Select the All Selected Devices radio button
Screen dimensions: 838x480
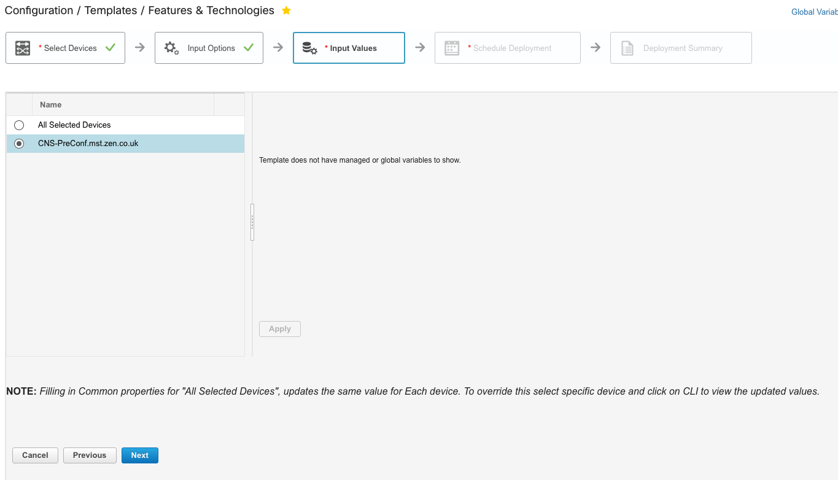19,125
